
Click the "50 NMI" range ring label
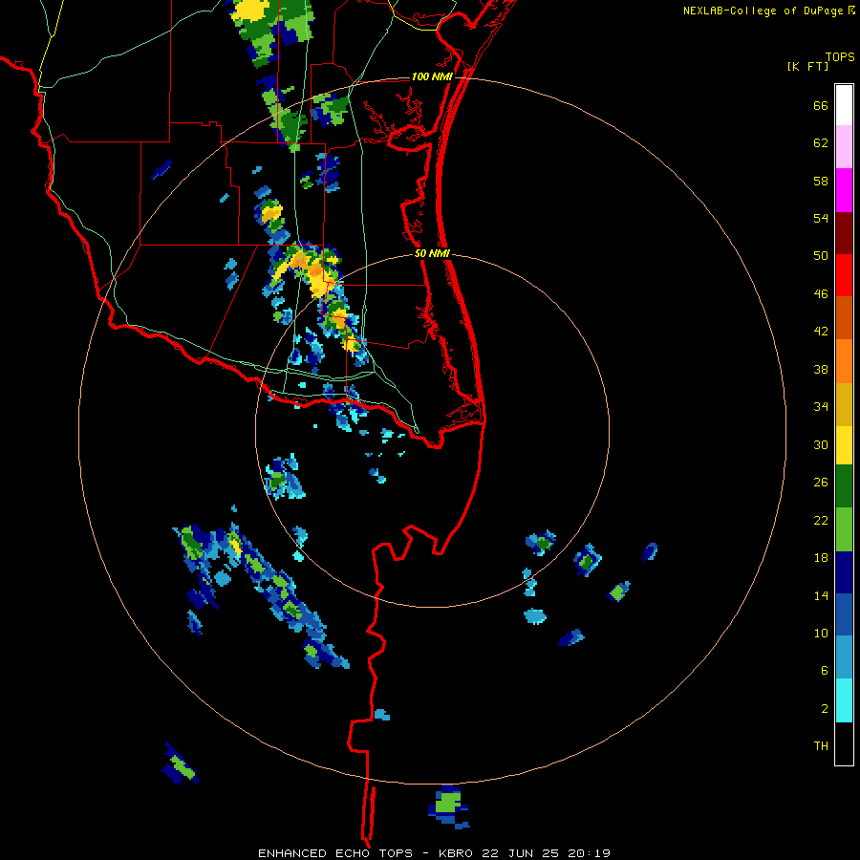(x=432, y=253)
